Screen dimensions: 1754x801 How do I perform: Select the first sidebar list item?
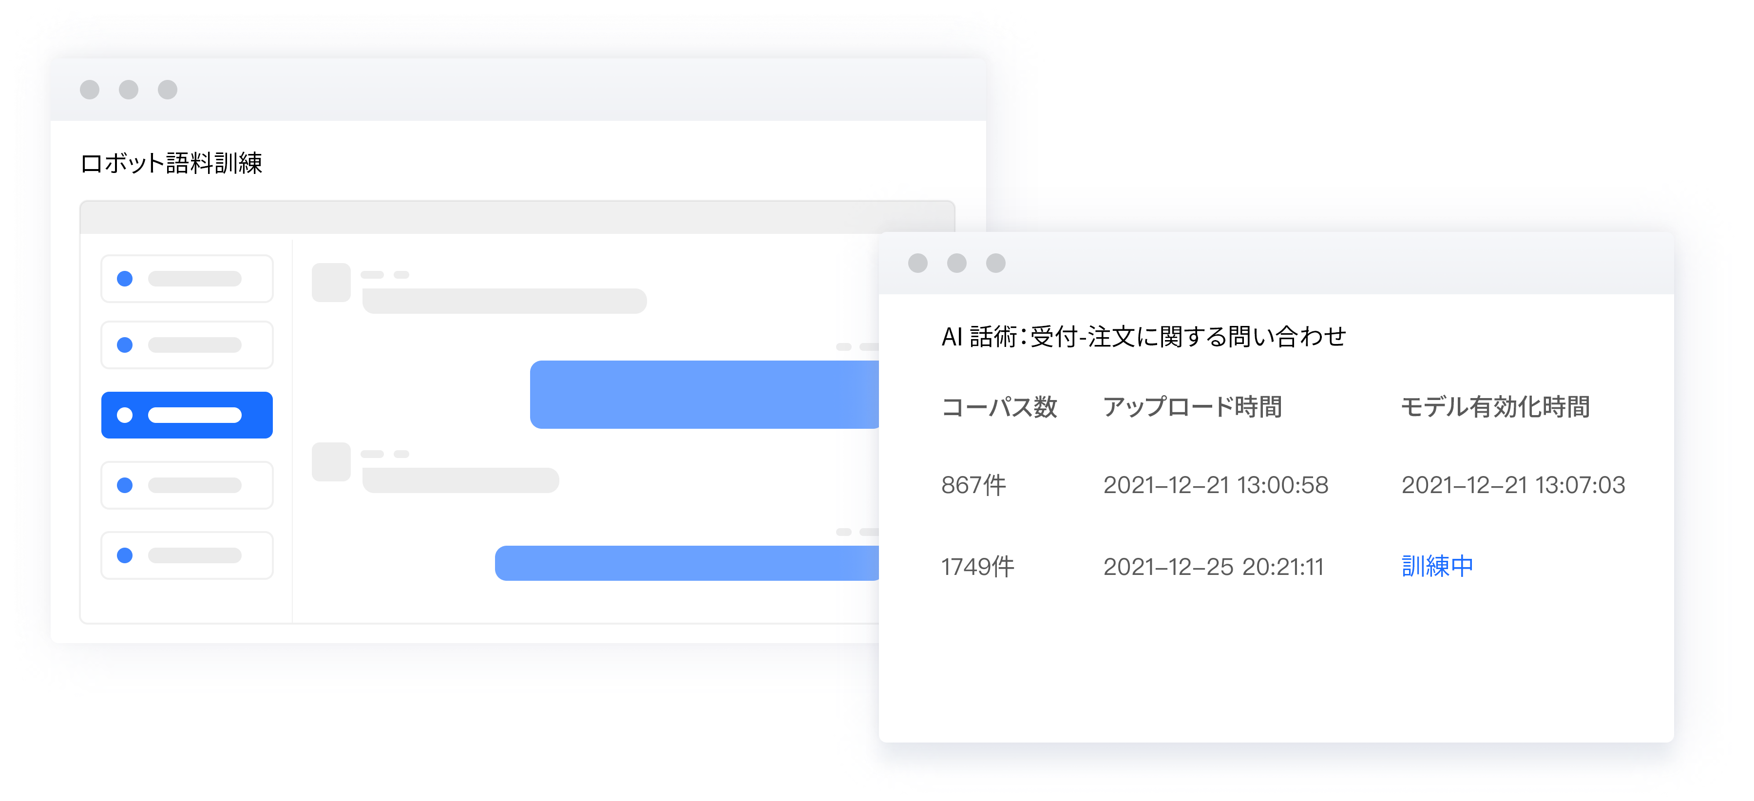tap(187, 279)
